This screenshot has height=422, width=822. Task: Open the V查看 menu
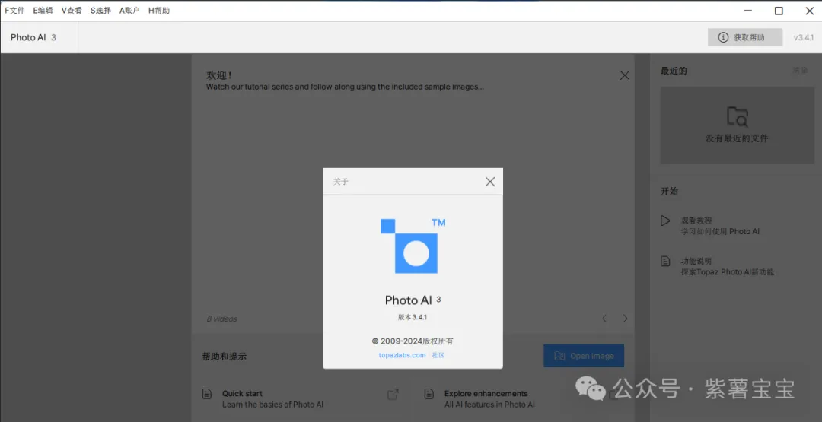click(x=72, y=11)
